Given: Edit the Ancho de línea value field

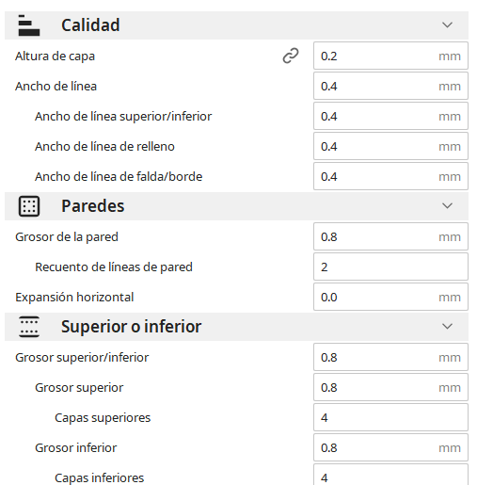Looking at the screenshot, I should click(390, 86).
